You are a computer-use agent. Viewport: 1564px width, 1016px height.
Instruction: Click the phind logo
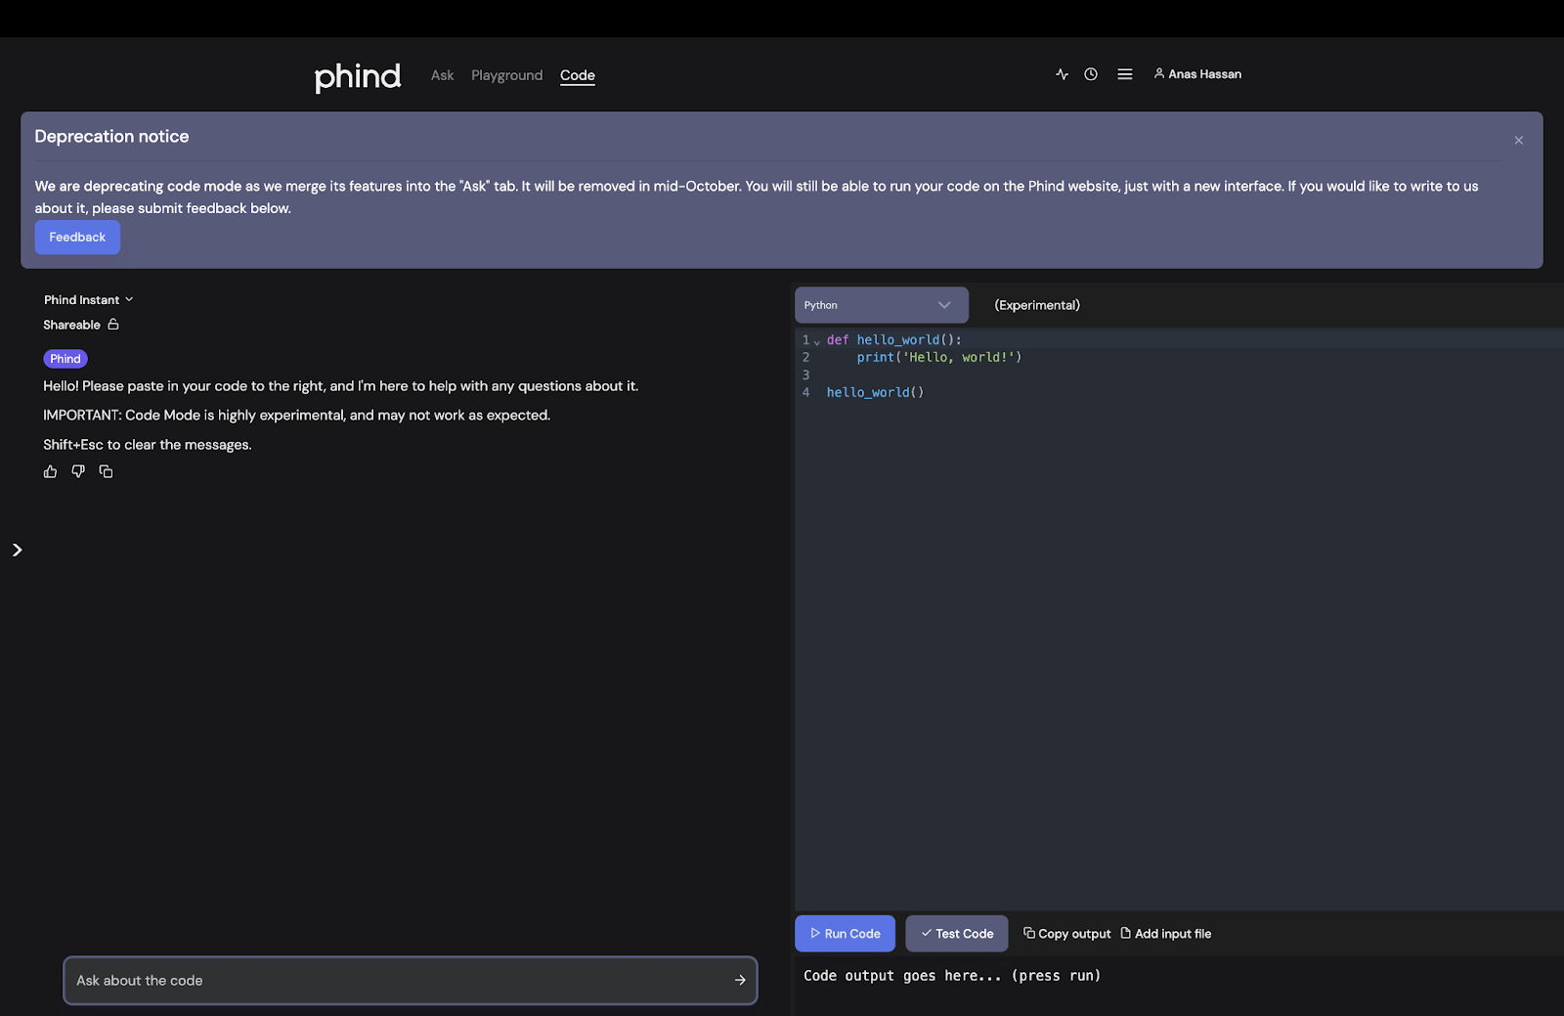coord(357,76)
